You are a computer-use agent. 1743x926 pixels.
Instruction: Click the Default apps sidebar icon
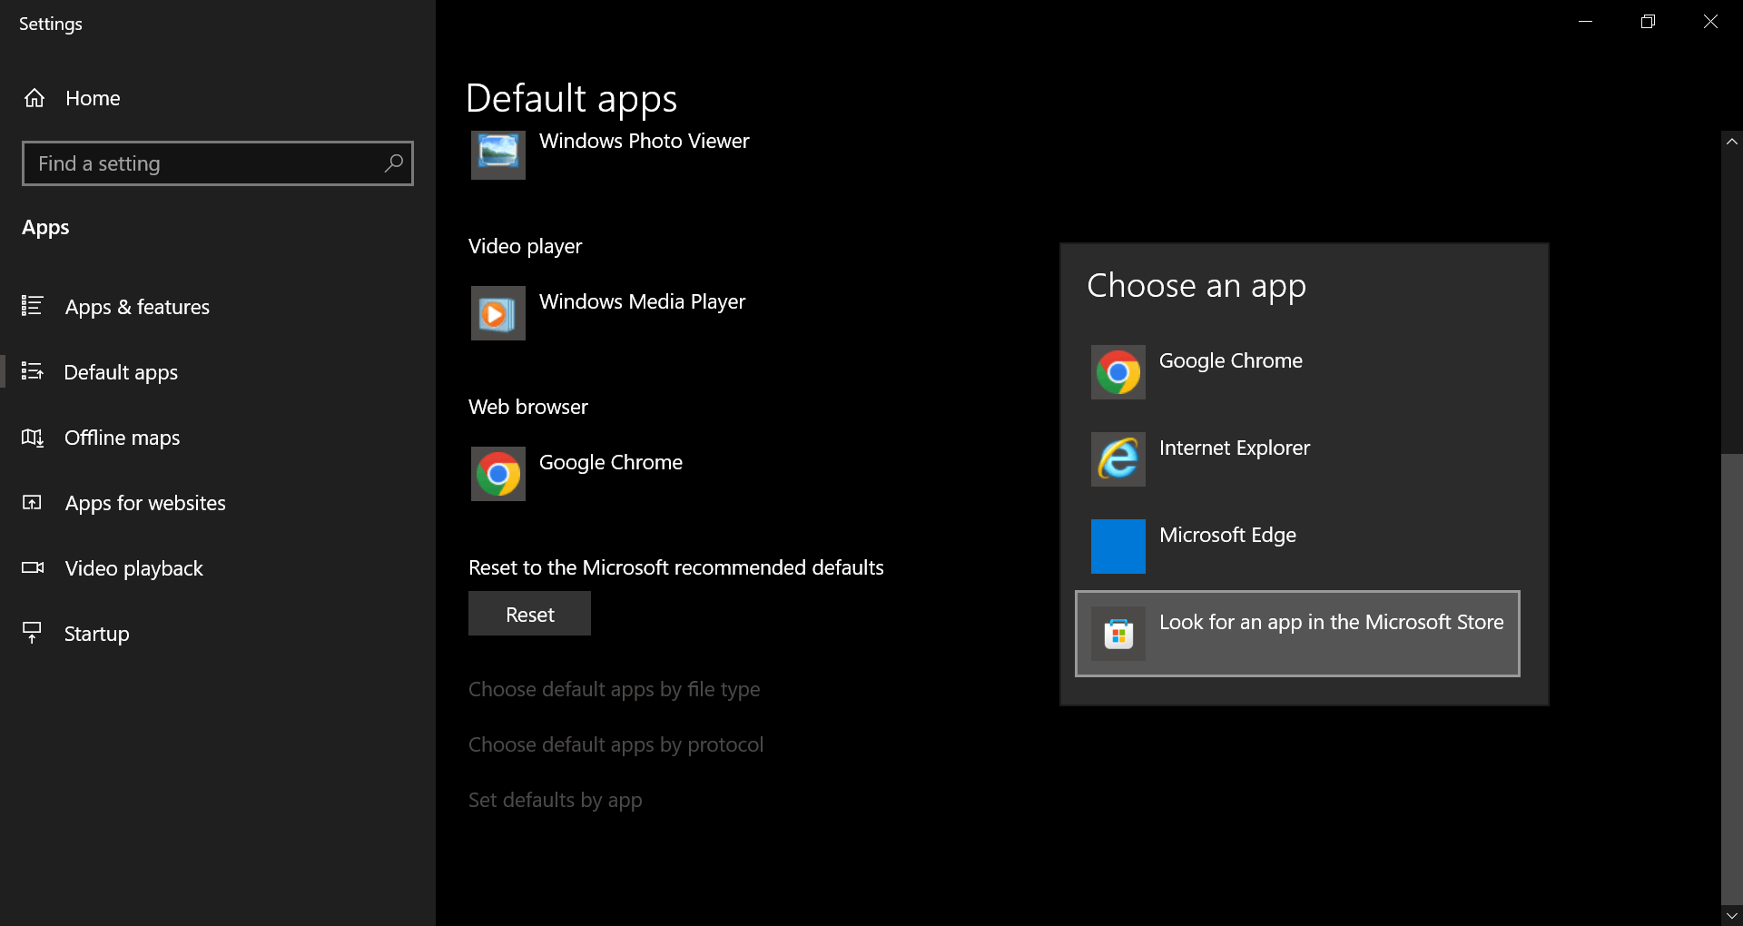pyautogui.click(x=33, y=371)
